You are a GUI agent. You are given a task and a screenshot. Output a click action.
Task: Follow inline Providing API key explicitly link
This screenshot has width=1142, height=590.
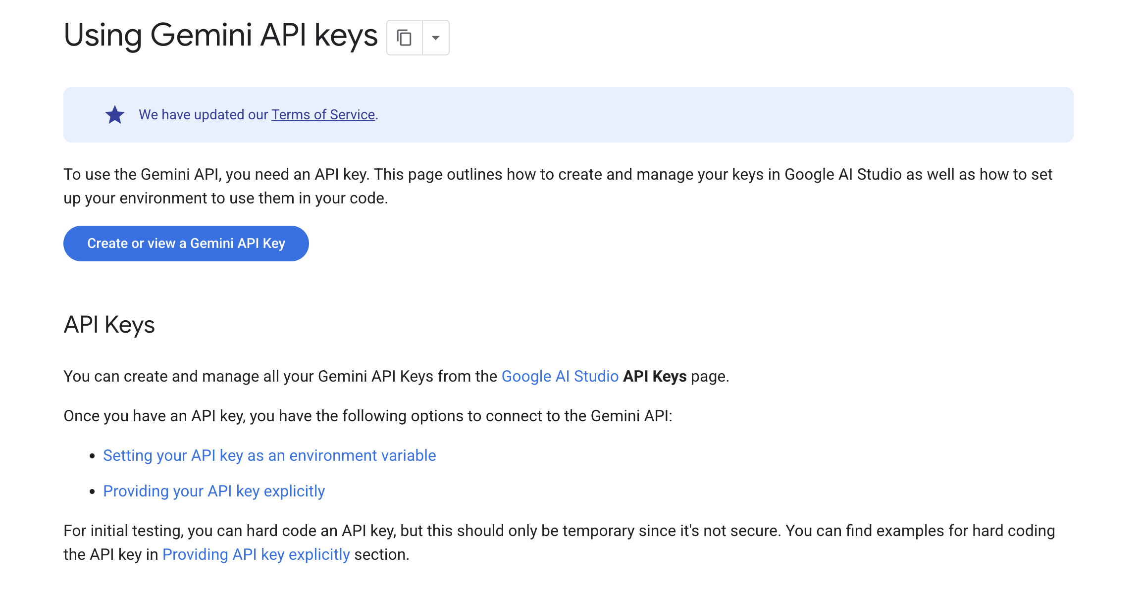(x=256, y=555)
